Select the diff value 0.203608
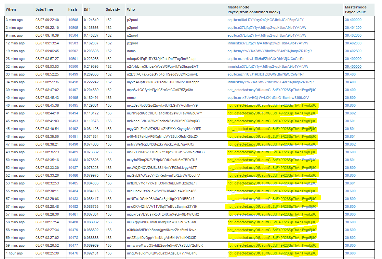The height and width of the screenshot is (259, 382). click(x=91, y=51)
